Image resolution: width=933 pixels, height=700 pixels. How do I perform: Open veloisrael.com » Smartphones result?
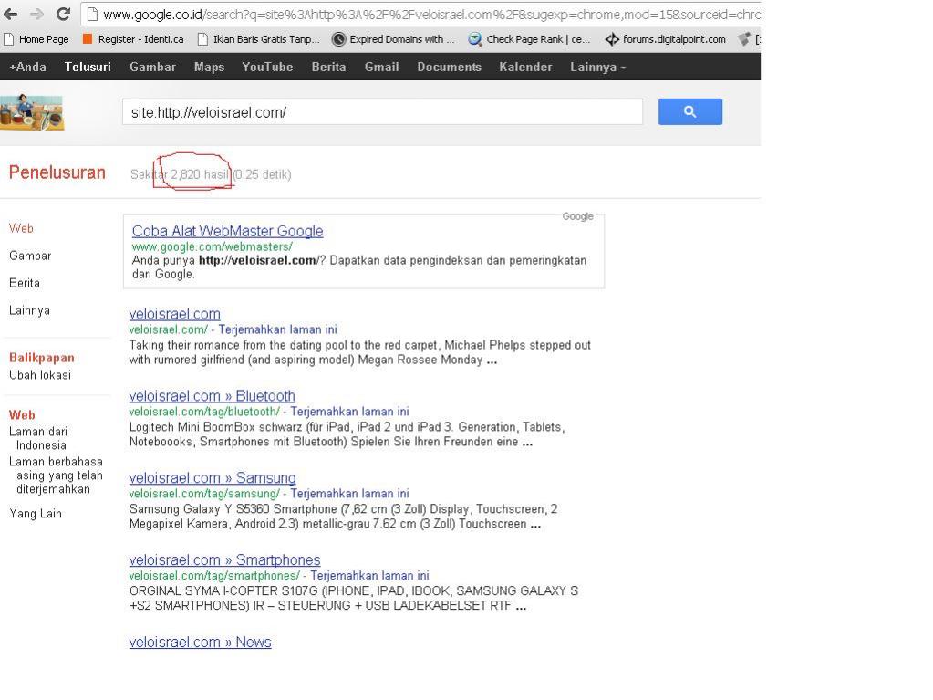(224, 560)
